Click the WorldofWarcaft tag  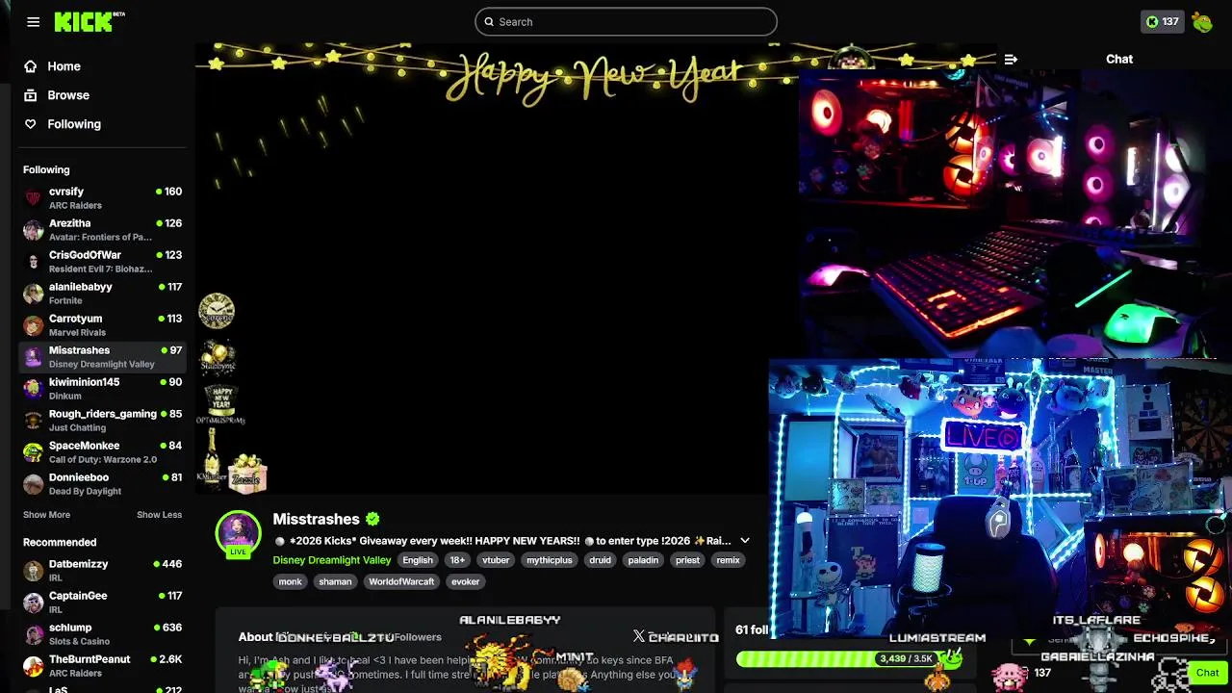[x=401, y=581]
